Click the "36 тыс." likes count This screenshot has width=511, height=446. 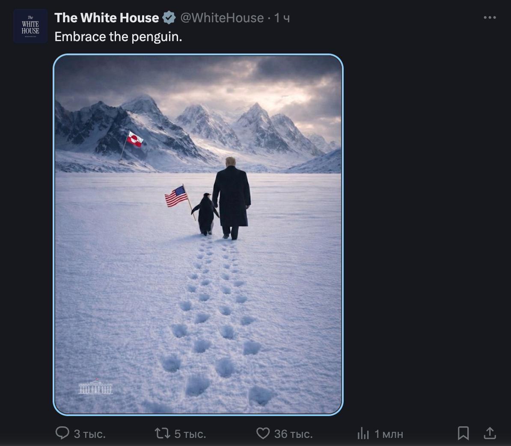[293, 434]
